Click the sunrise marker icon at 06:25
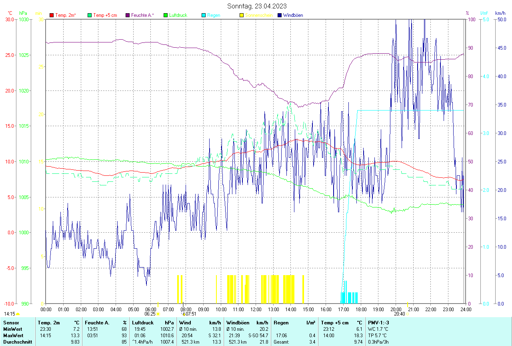The width and height of the screenshot is (512, 346). [158, 314]
